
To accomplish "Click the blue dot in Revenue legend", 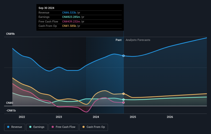I will (8, 127).
